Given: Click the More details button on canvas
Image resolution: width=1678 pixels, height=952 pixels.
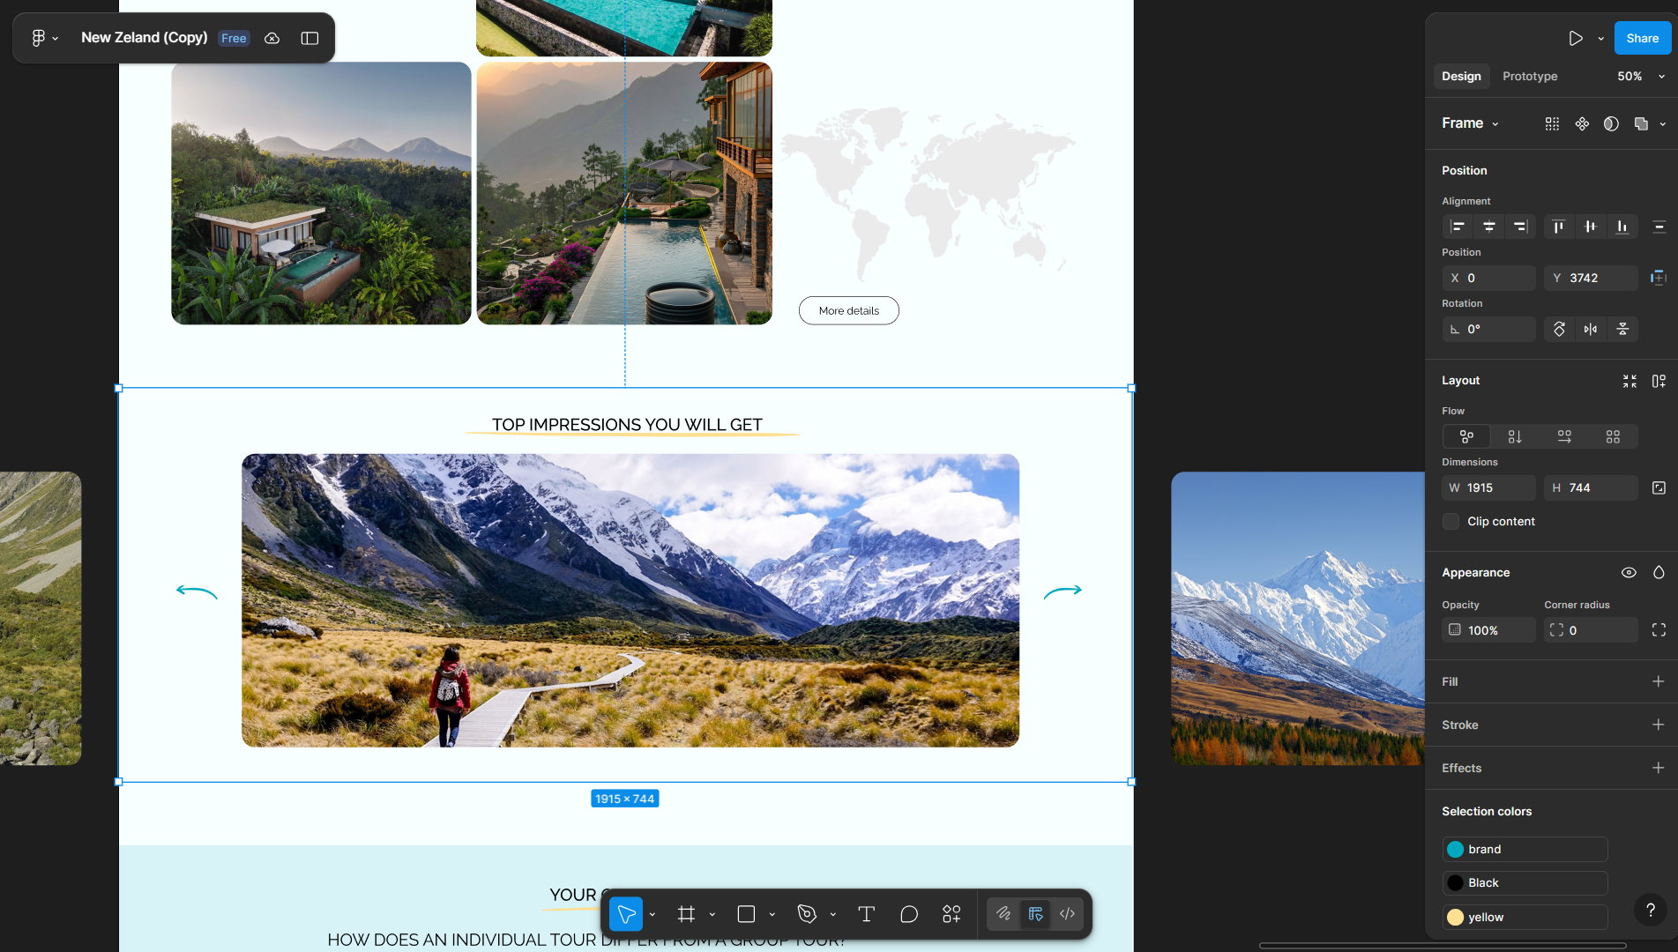Looking at the screenshot, I should pyautogui.click(x=848, y=310).
